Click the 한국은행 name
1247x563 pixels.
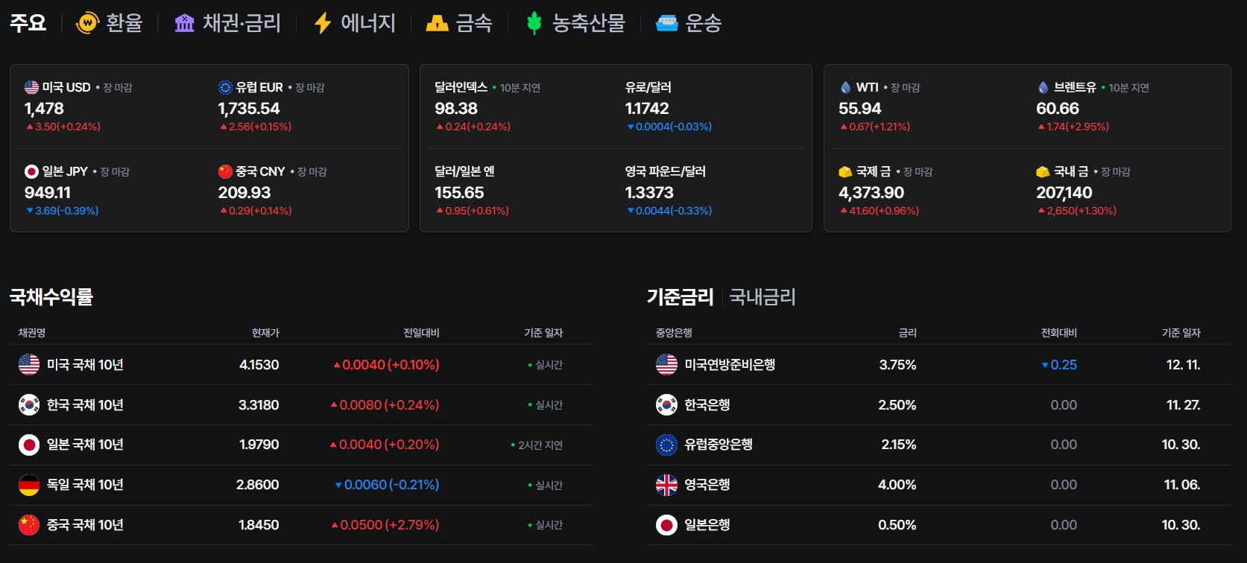coord(707,405)
